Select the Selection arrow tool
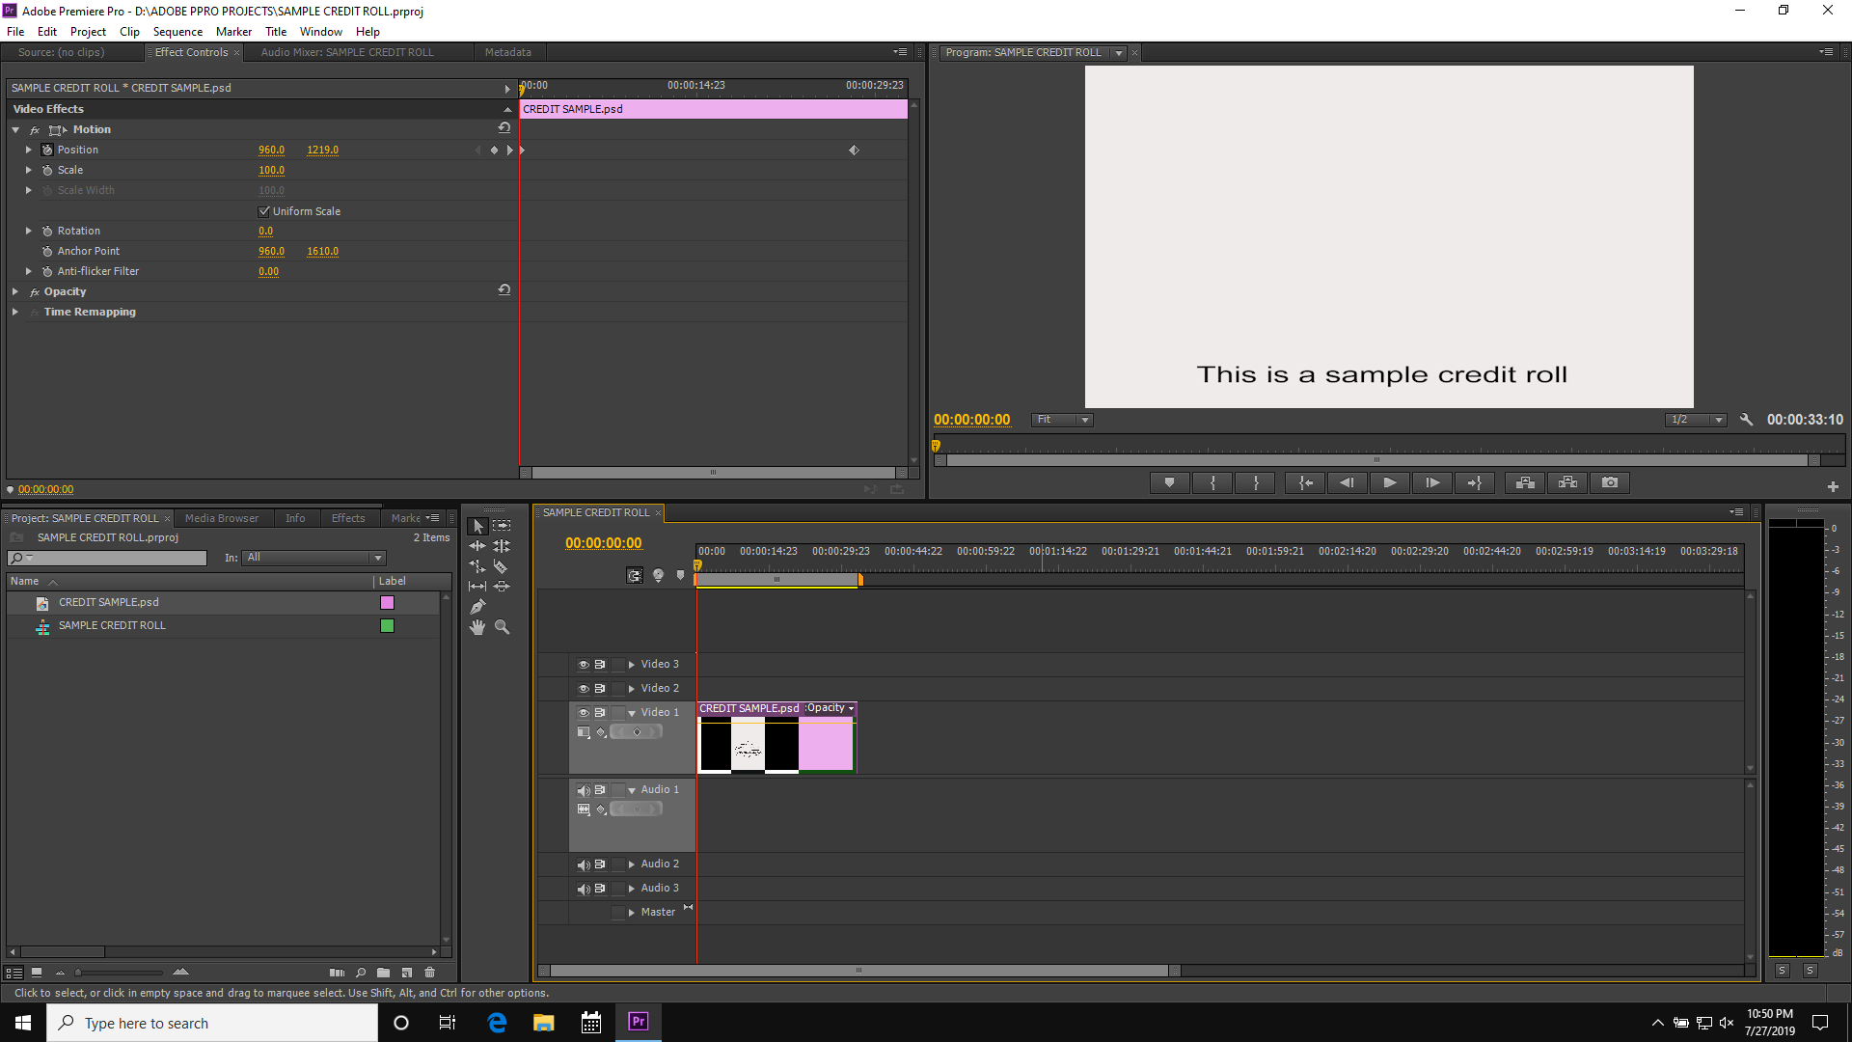Image resolution: width=1852 pixels, height=1042 pixels. [x=477, y=526]
